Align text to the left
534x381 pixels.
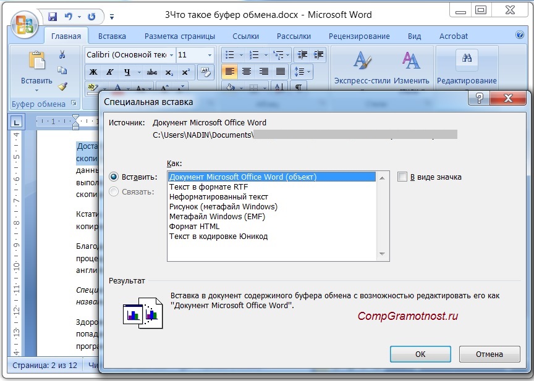230,72
